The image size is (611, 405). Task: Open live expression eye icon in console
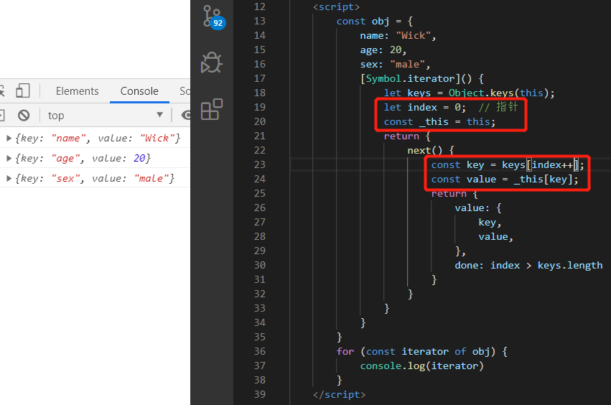187,115
